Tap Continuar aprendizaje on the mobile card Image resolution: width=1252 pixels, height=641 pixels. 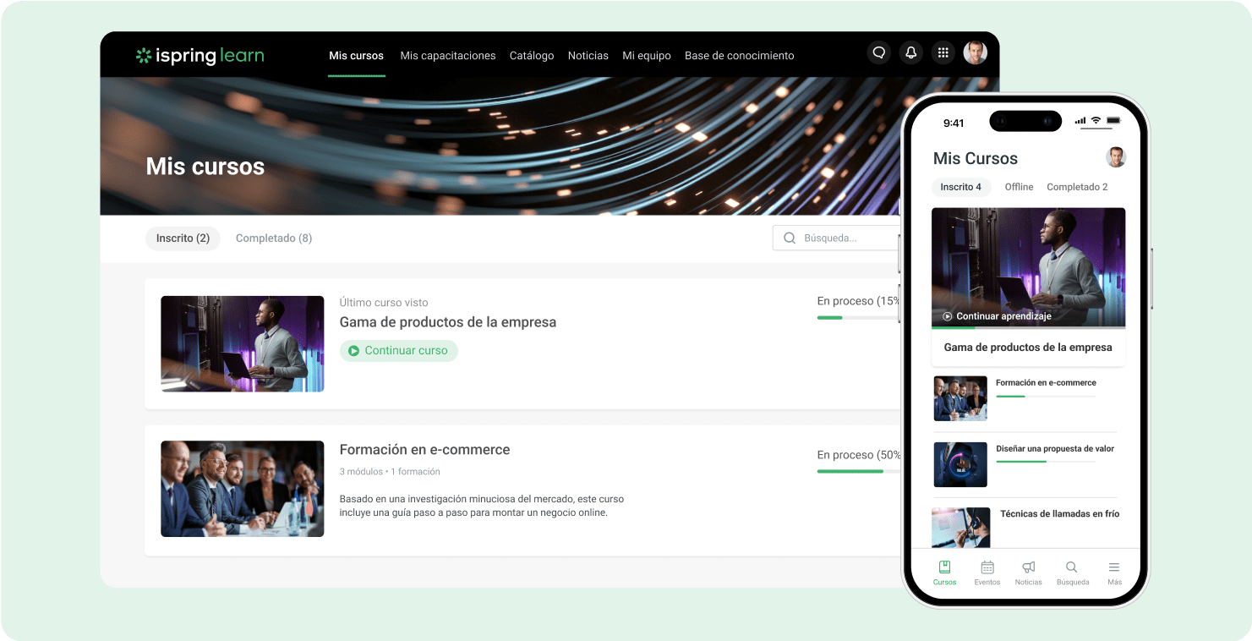996,315
